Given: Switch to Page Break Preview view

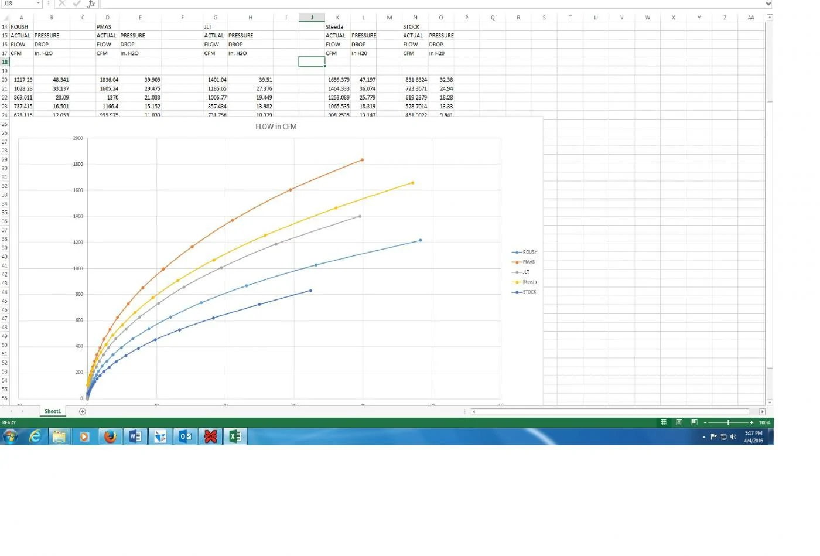Looking at the screenshot, I should point(694,422).
